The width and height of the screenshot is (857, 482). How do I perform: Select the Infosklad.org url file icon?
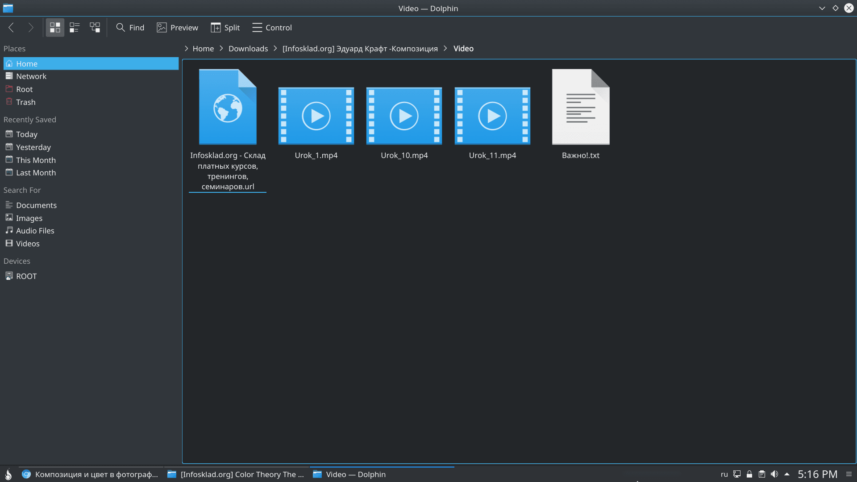pyautogui.click(x=228, y=107)
